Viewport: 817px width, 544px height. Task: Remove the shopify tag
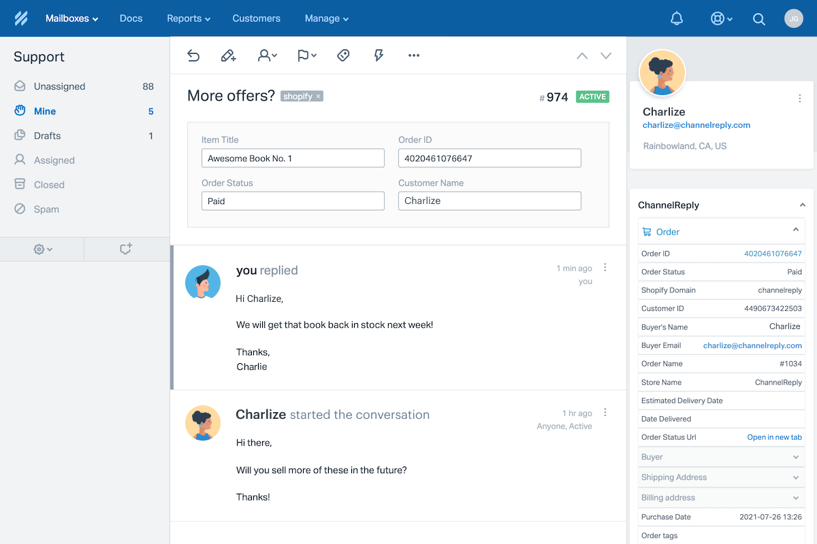(318, 97)
